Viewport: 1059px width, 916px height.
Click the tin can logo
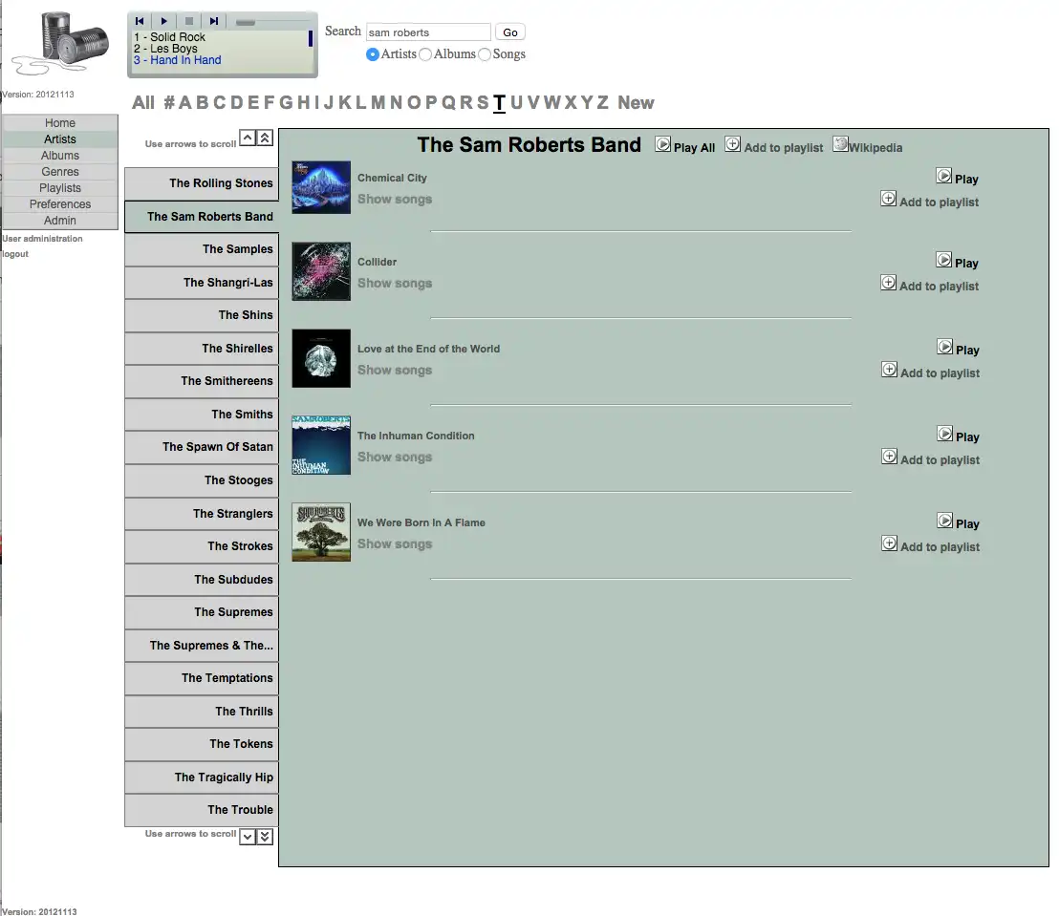click(62, 44)
